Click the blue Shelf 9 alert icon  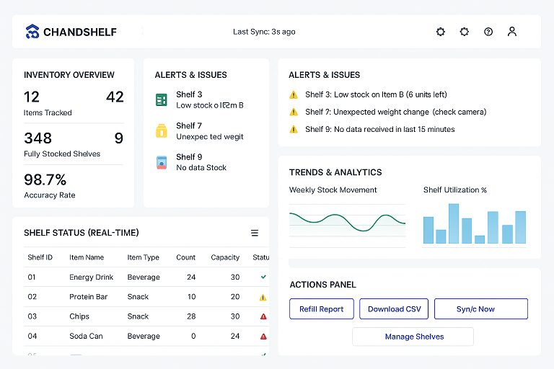coord(162,162)
